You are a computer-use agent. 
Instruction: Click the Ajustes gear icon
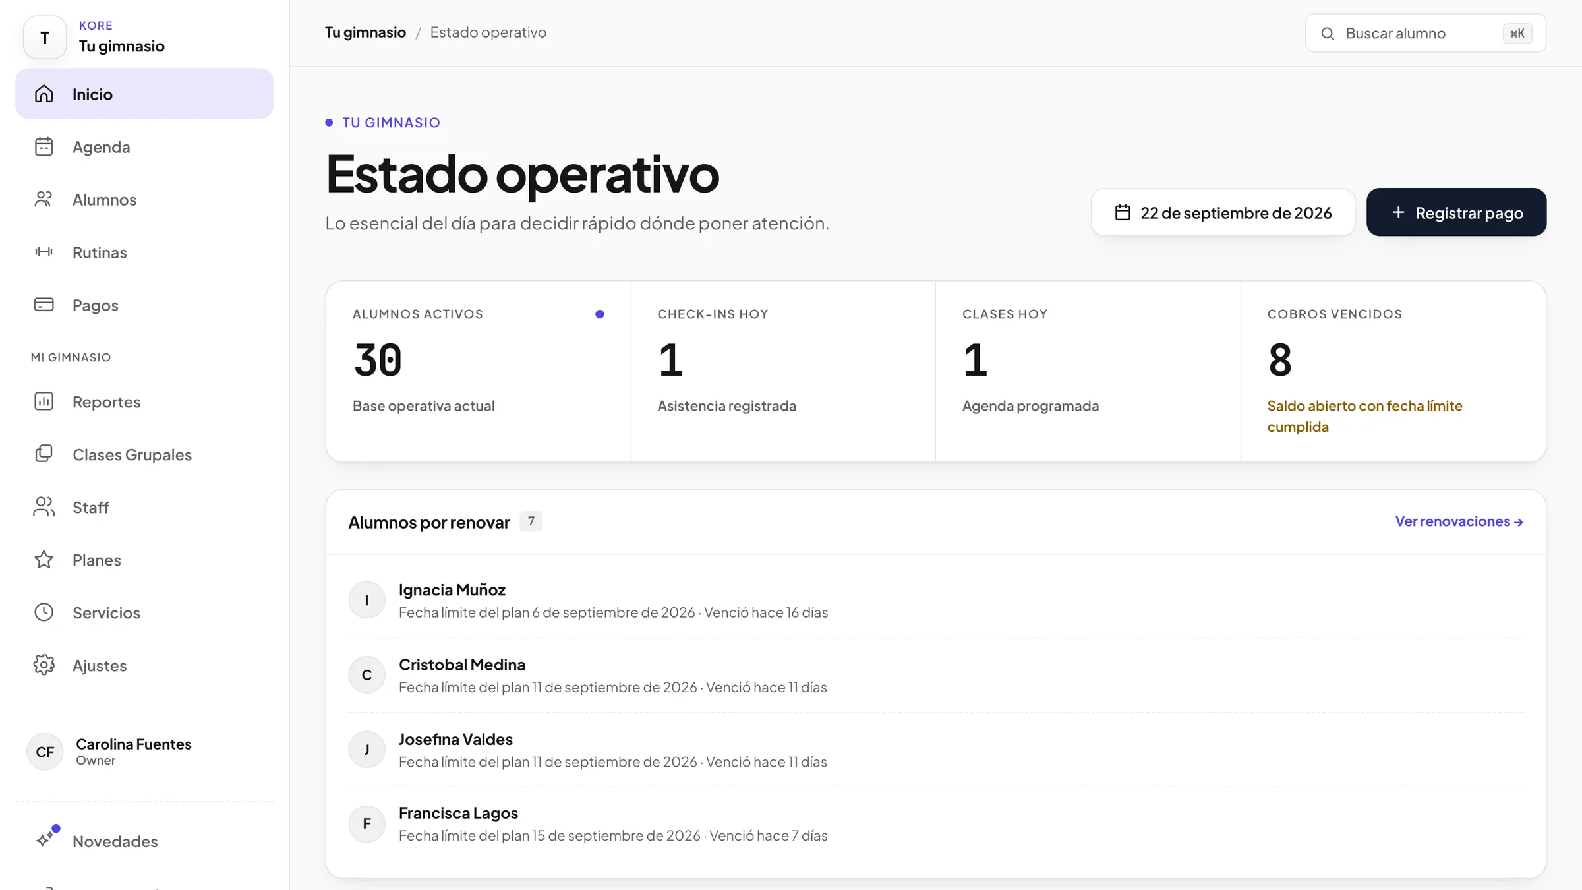[44, 665]
